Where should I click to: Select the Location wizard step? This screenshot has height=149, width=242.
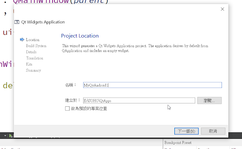point(33,40)
